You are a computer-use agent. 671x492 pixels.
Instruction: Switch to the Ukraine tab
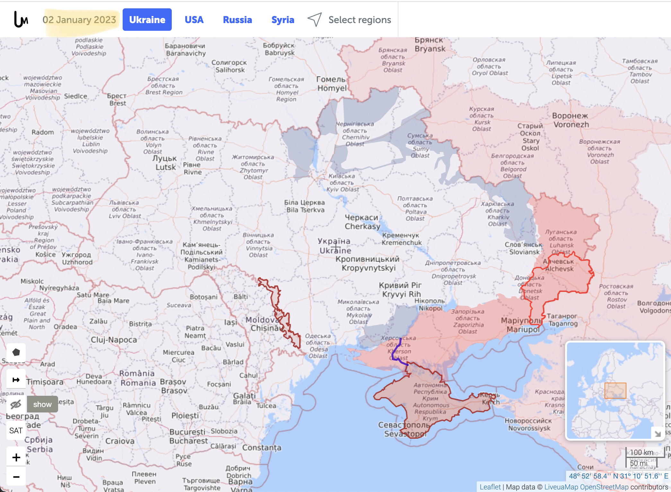click(x=147, y=20)
